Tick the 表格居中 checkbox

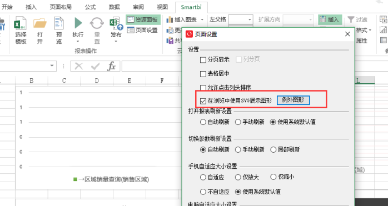(x=203, y=74)
